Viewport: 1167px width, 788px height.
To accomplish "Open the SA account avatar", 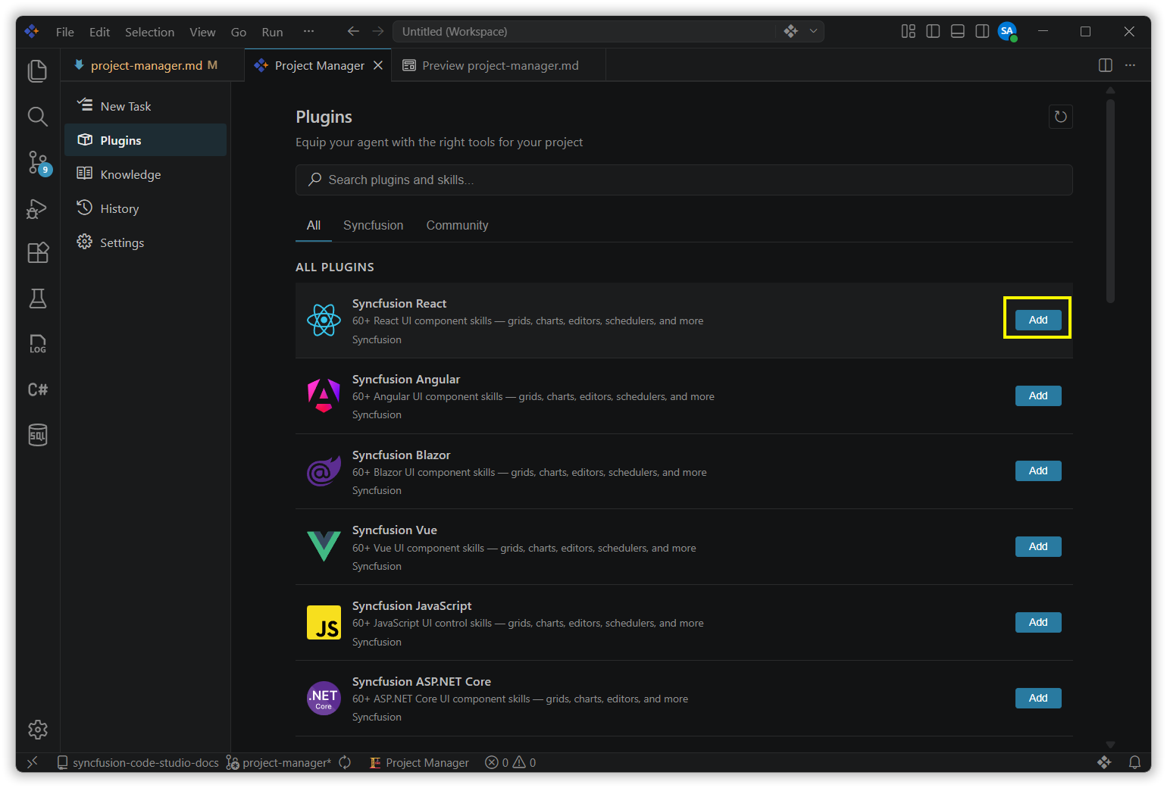I will tap(1007, 31).
